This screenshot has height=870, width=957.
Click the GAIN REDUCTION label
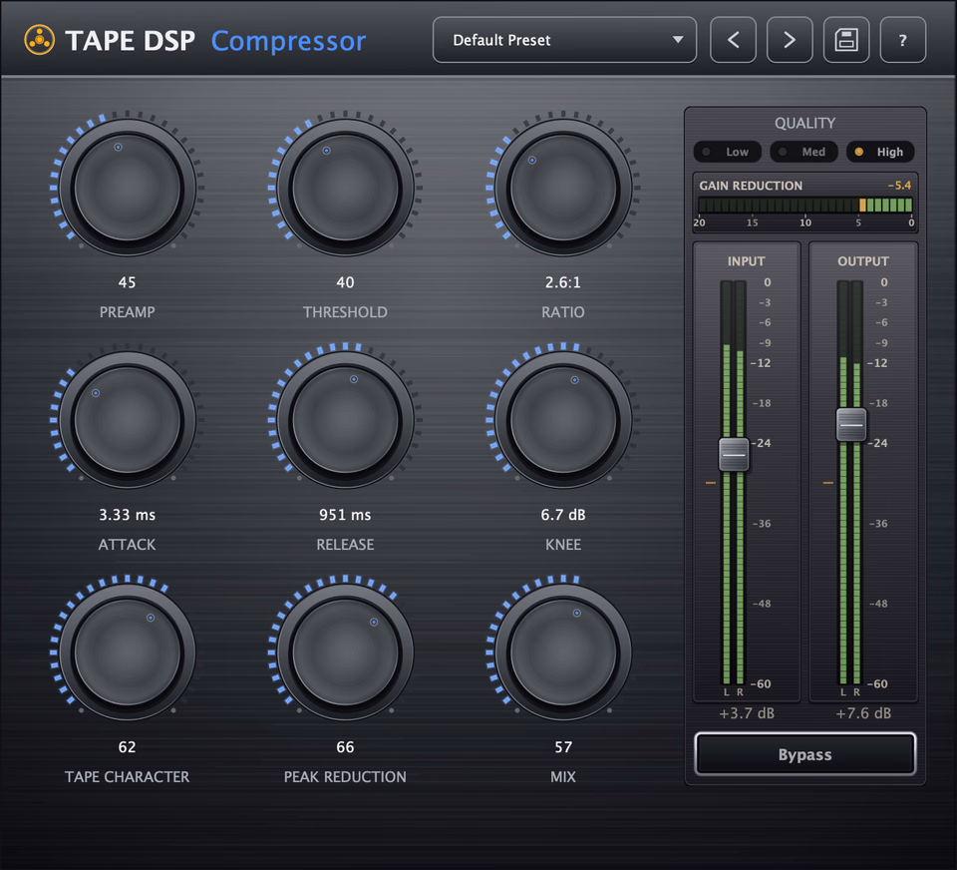[751, 186]
